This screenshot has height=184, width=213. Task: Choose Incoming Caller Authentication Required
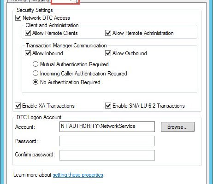click(35, 73)
